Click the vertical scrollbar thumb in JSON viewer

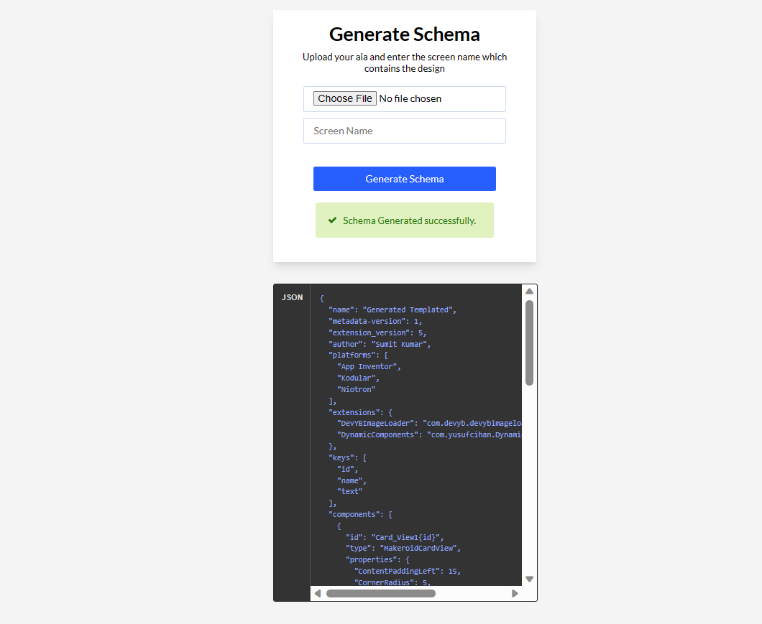pos(529,343)
